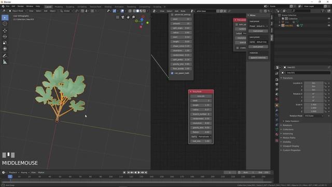Expand the Delta Transform panel

point(292,121)
